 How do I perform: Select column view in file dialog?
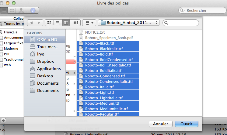[x=66, y=23]
